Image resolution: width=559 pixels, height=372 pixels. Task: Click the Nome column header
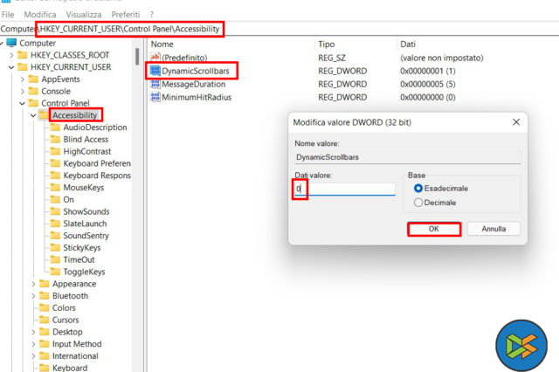162,45
